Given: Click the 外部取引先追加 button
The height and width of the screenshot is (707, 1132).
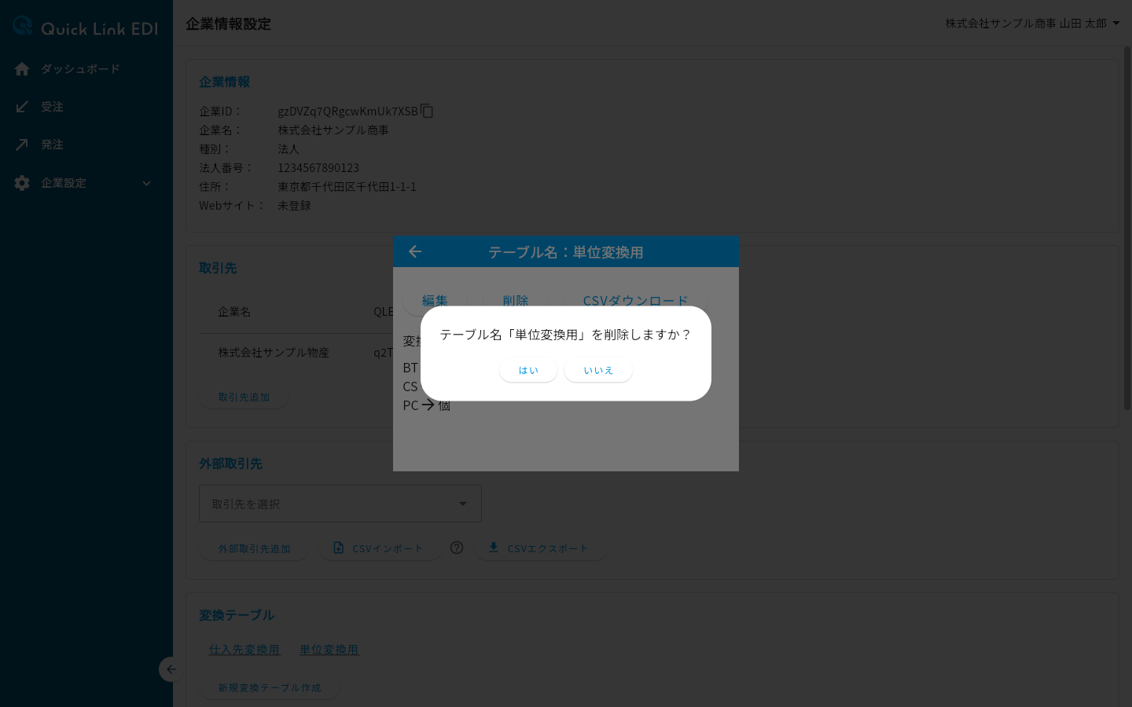Looking at the screenshot, I should click(254, 548).
